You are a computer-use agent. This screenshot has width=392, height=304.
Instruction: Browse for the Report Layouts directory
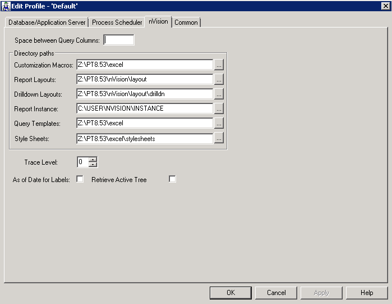pos(219,79)
